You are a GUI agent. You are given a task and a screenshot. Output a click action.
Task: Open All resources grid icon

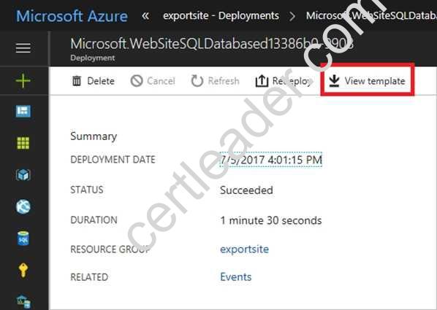pos(23,143)
